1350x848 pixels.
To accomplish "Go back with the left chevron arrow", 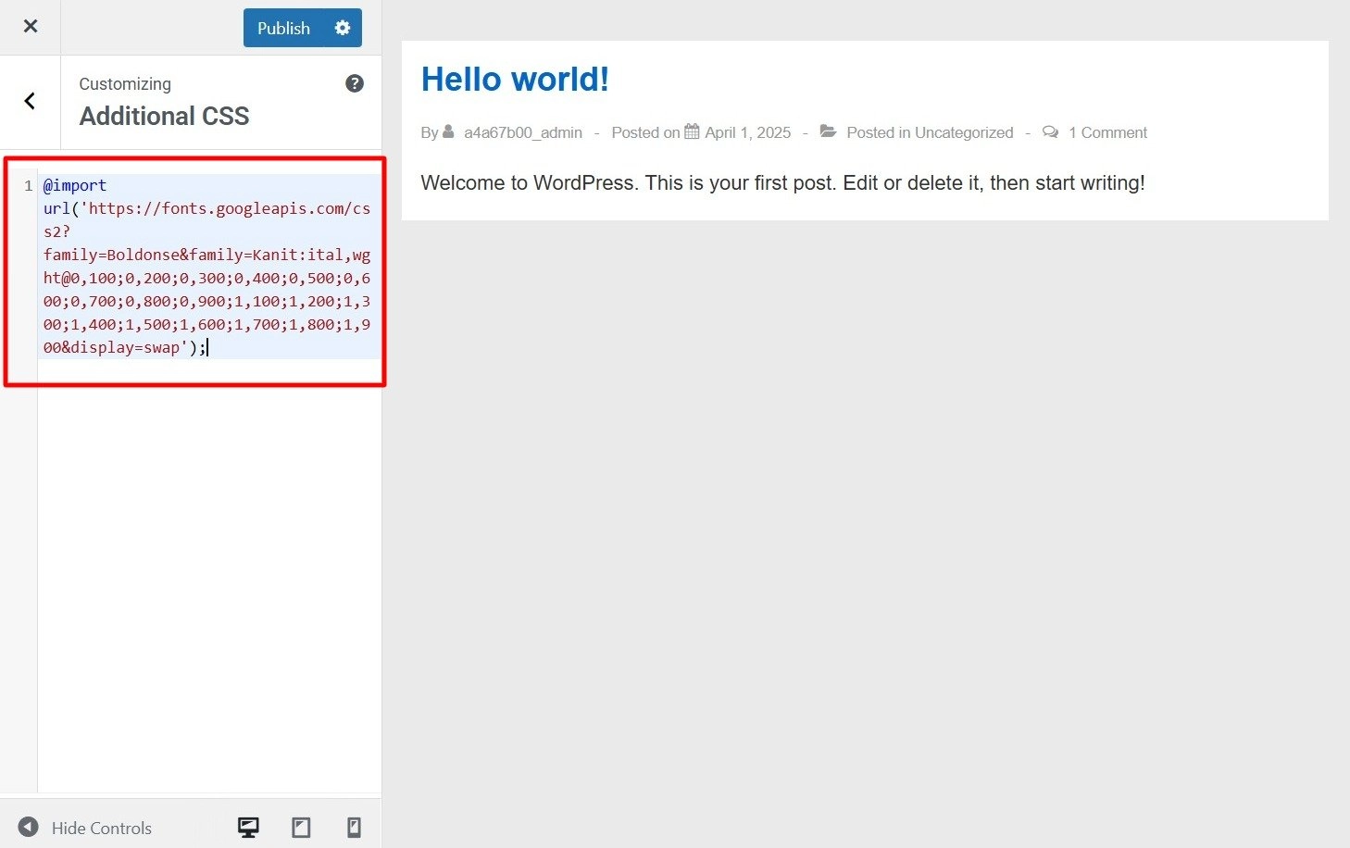I will pyautogui.click(x=30, y=101).
